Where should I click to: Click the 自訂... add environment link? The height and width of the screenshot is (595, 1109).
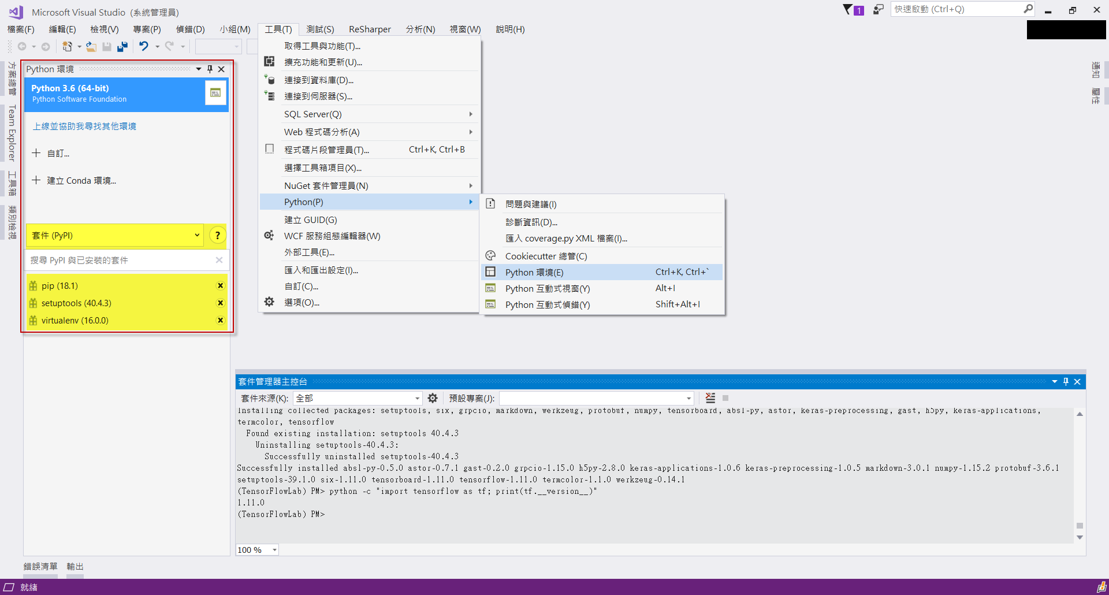(x=51, y=153)
